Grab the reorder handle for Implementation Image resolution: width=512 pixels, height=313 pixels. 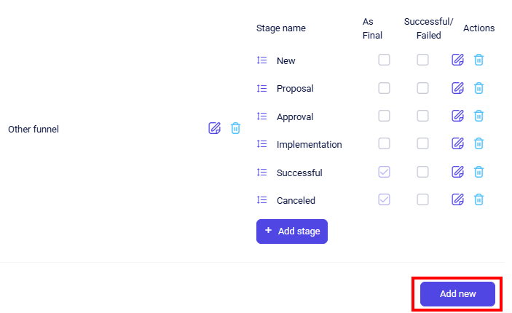(262, 144)
